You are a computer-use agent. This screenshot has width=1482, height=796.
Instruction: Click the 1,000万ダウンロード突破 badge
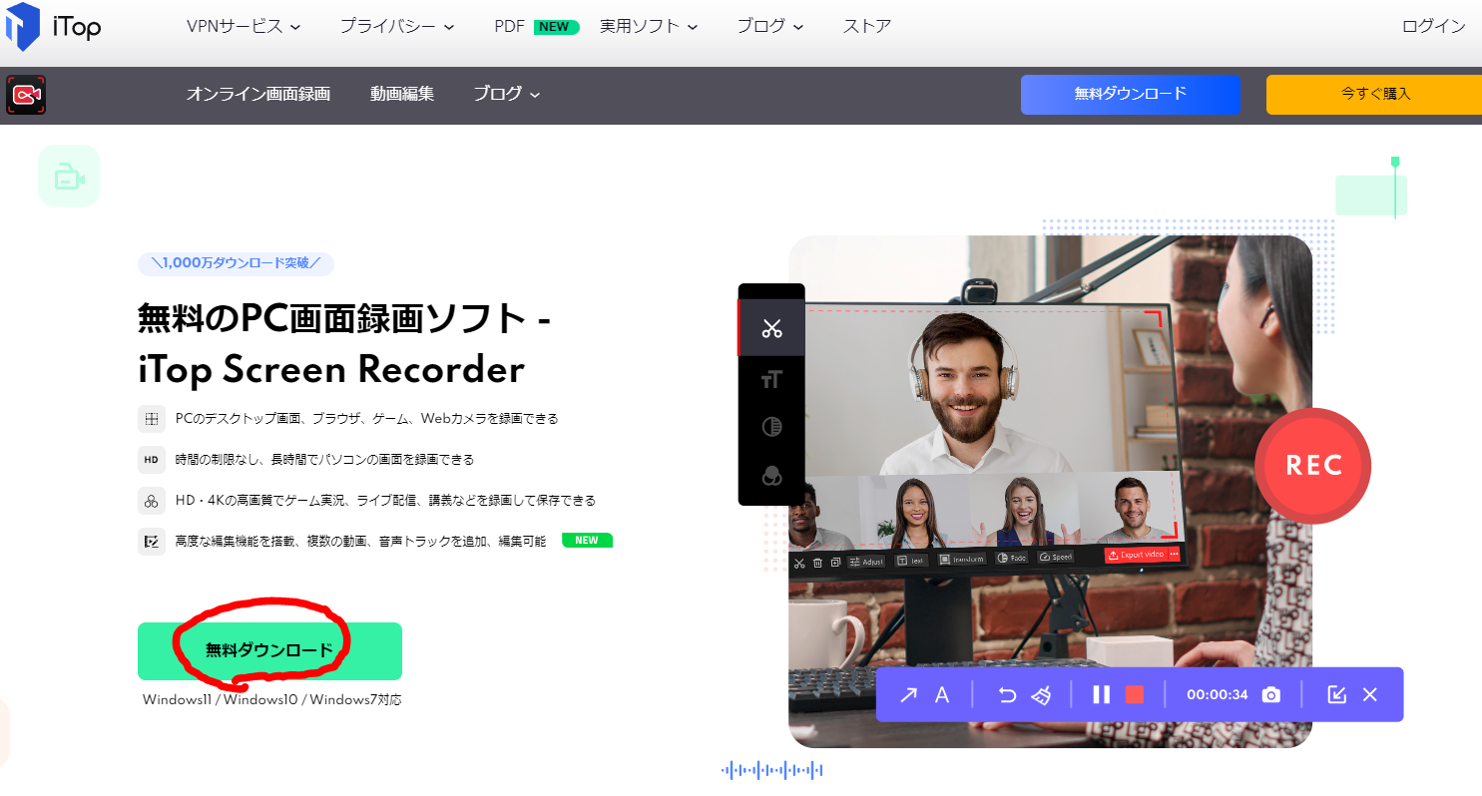[236, 263]
